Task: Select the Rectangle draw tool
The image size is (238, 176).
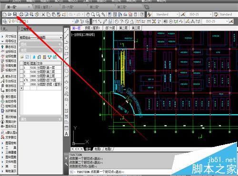Action: (x=67, y=54)
